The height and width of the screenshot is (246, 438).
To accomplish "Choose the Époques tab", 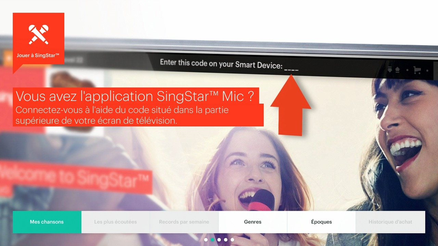I will (322, 222).
